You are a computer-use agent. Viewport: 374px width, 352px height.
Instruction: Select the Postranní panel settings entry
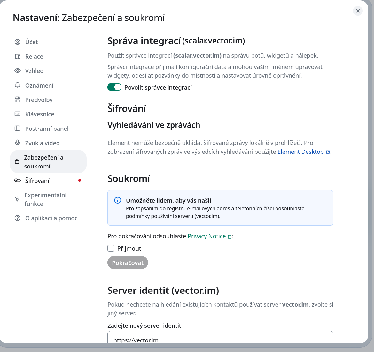pyautogui.click(x=47, y=128)
